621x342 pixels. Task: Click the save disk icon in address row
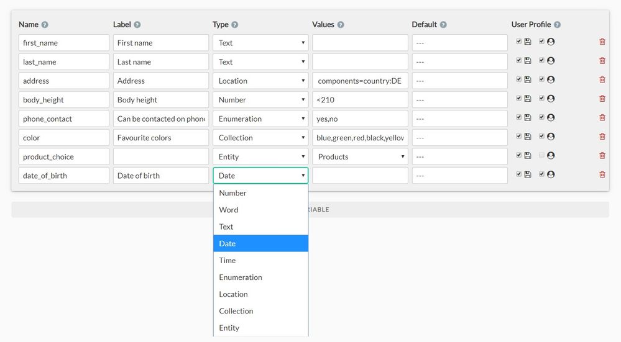coord(528,79)
